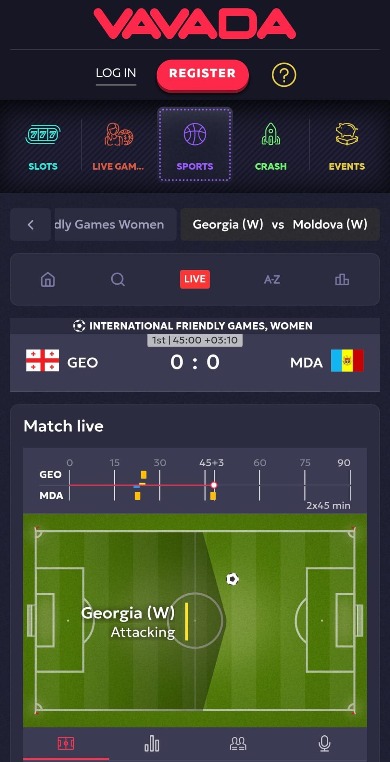
Task: Select the pitch view tab
Action: coord(66,743)
